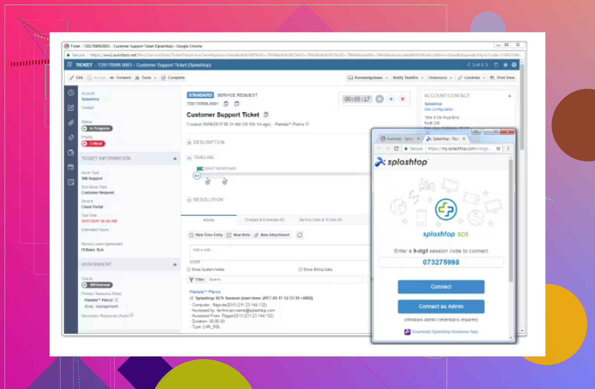Click the New Attachment button
The image size is (595, 389).
coord(272,235)
